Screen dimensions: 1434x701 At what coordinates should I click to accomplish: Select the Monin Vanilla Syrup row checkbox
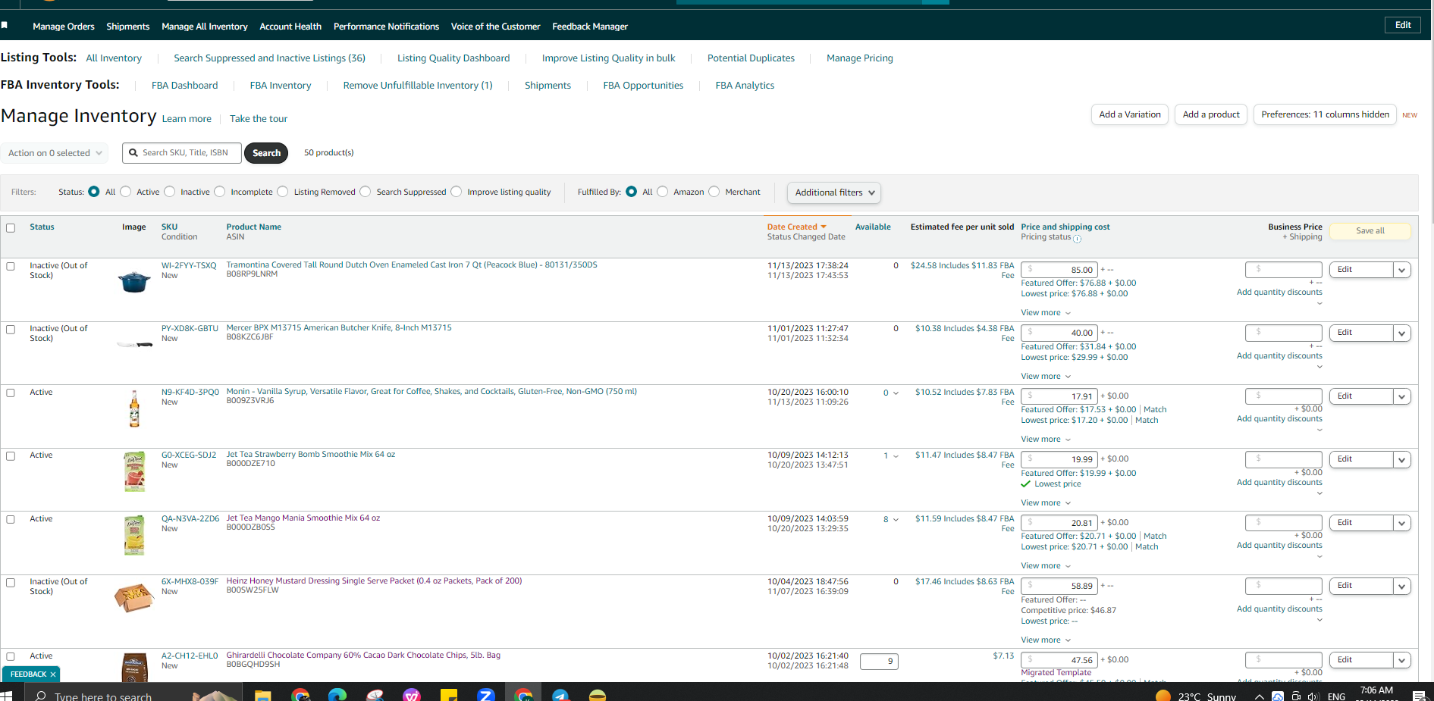(11, 393)
